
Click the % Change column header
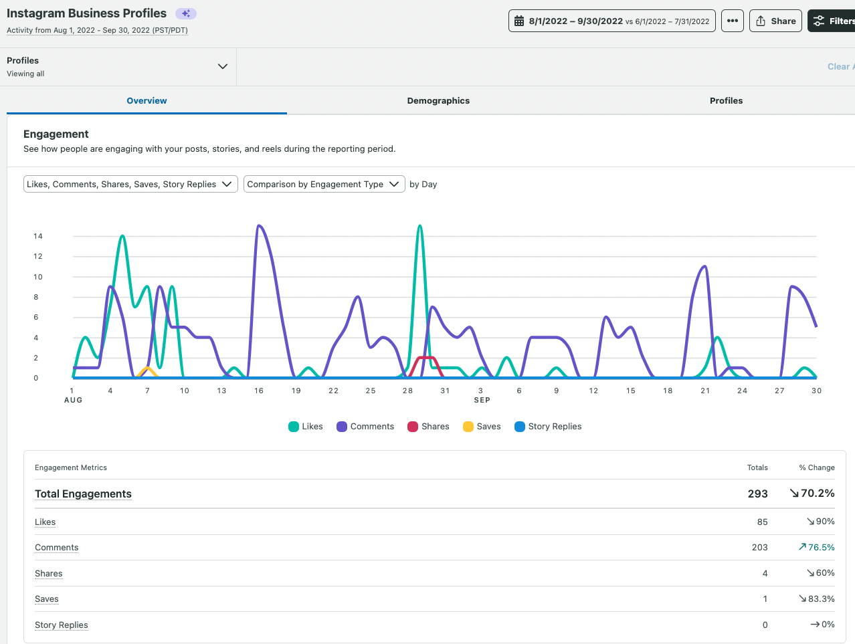[816, 467]
